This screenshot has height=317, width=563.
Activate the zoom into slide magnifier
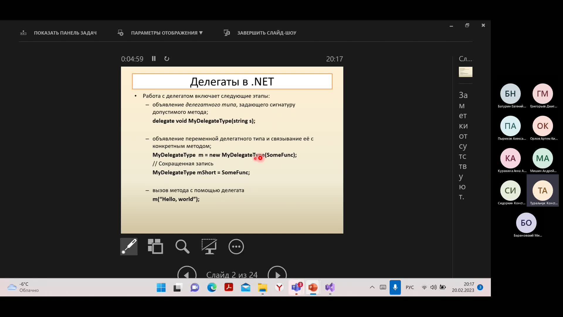[x=182, y=247]
